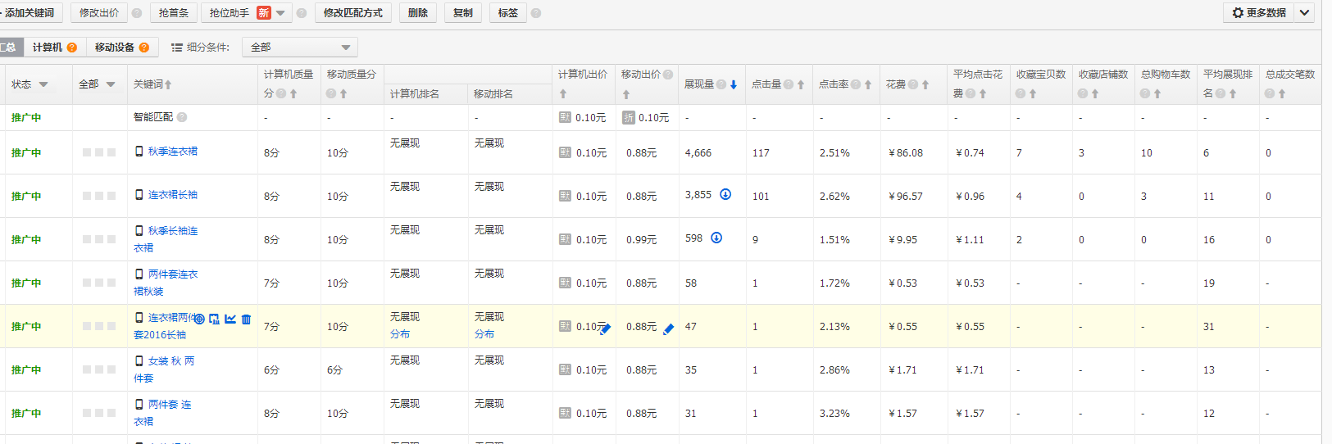The width and height of the screenshot is (1332, 444).
Task: Click click-rate value 3.23%
Action: [x=834, y=414]
